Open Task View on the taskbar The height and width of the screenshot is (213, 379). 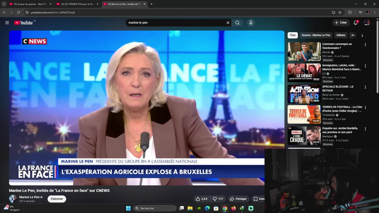click(182, 208)
